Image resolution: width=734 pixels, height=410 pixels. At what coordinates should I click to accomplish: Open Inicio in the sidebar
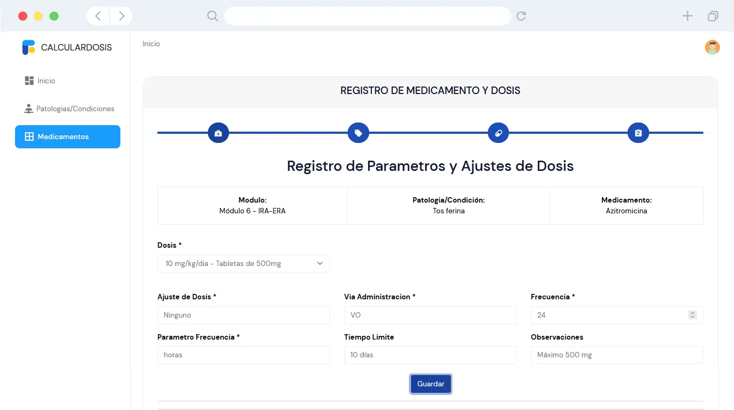point(46,81)
